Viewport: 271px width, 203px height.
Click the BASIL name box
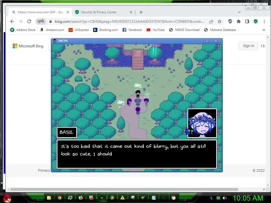[67, 132]
